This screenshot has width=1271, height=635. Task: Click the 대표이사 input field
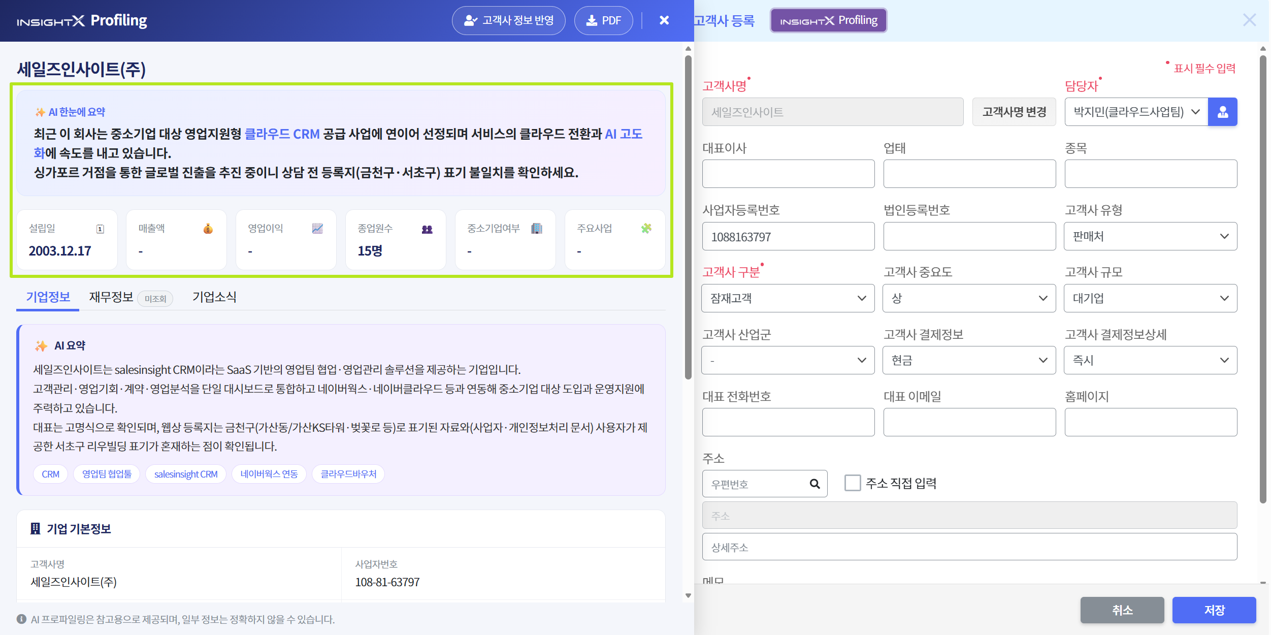click(788, 174)
